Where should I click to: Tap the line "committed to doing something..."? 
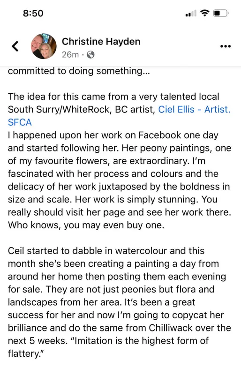coord(79,71)
